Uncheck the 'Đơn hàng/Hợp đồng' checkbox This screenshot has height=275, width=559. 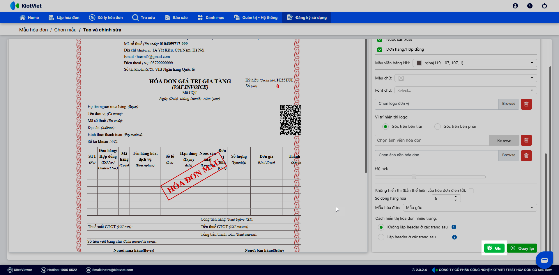click(380, 50)
